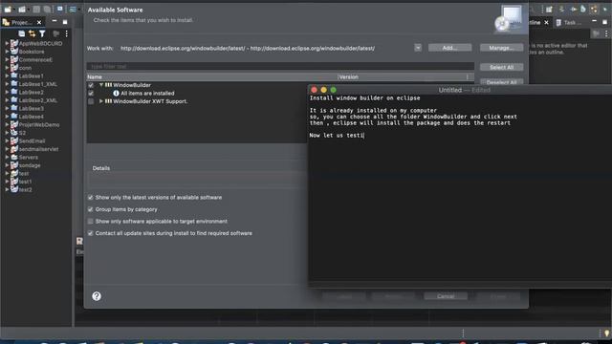Maximize the Project Explorer view
Viewport: 612px width, 344px height.
tap(65, 22)
